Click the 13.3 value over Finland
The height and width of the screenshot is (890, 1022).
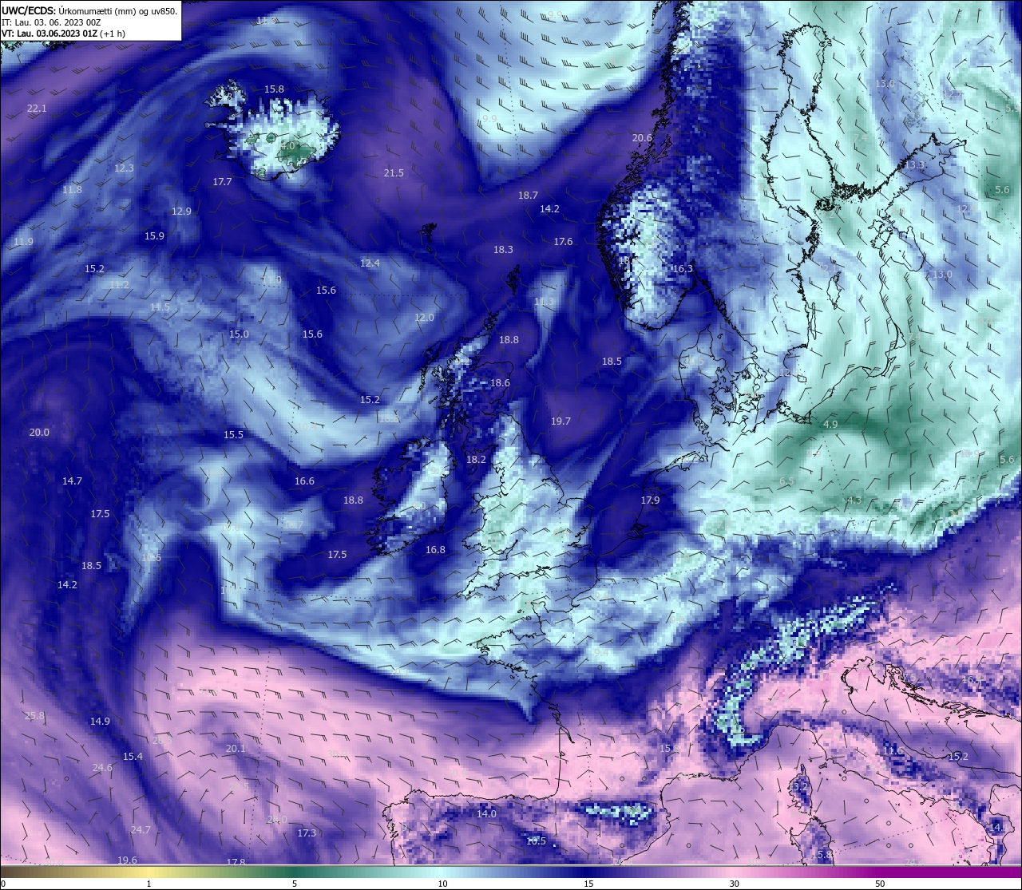coord(914,164)
